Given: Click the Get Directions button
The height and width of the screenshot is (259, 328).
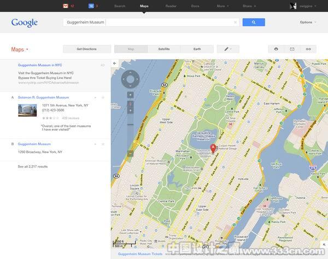Looking at the screenshot, I should click(86, 49).
